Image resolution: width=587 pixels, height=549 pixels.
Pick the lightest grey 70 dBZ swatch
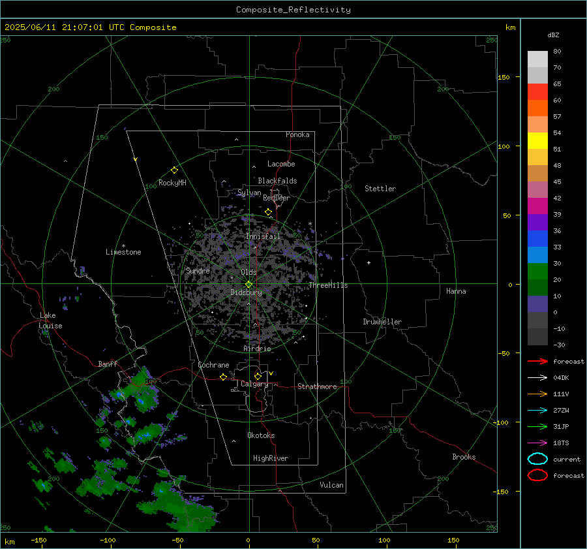click(537, 59)
